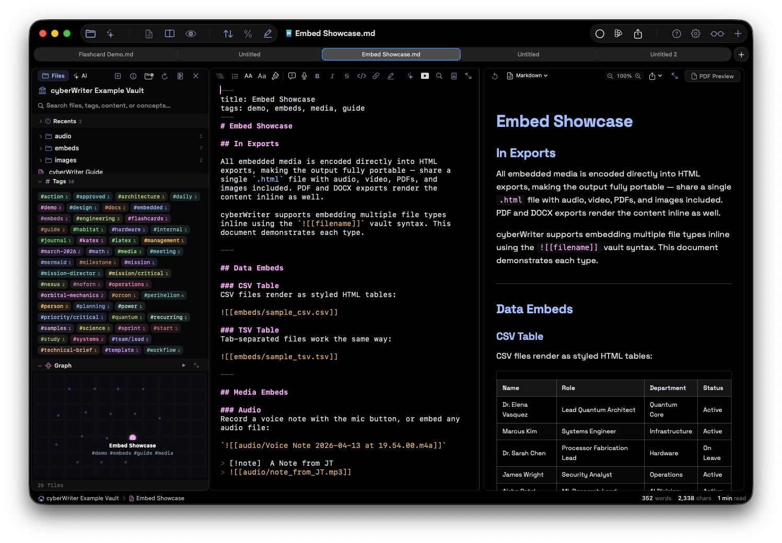Switch to the Flashcard Demo.md tab
The width and height of the screenshot is (782, 543).
106,54
